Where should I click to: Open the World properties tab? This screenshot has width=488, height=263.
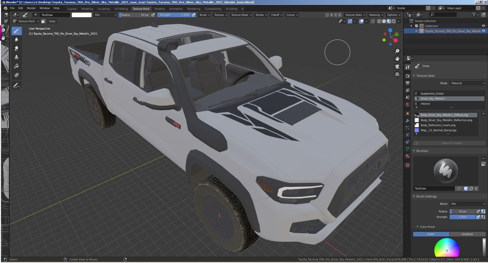point(408,104)
